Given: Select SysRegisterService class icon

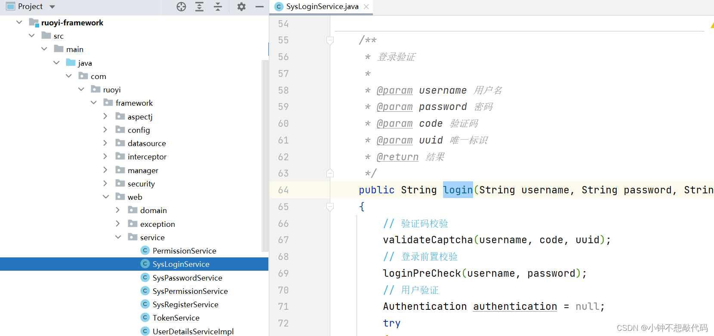Looking at the screenshot, I should (145, 304).
